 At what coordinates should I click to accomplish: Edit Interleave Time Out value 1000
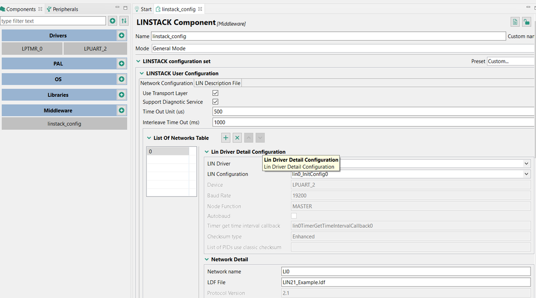[x=374, y=122]
